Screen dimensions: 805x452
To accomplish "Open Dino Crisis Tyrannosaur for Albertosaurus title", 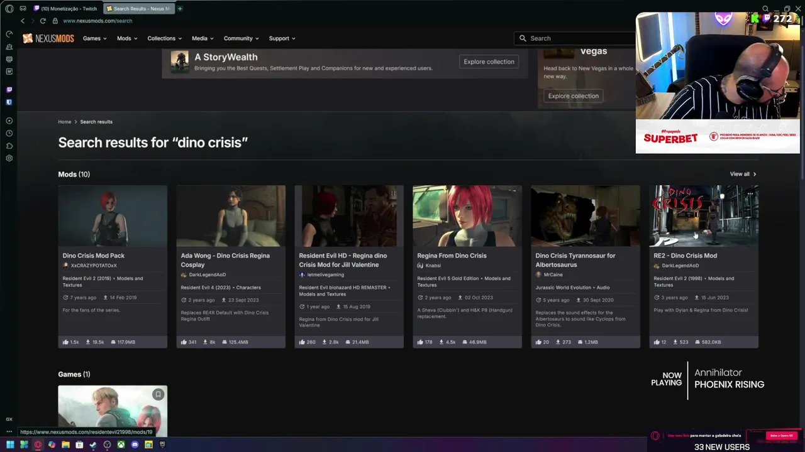I will (575, 260).
